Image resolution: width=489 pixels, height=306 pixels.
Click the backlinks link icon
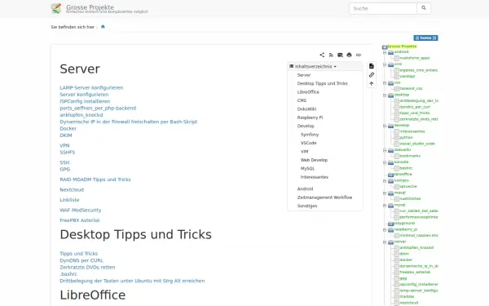click(372, 75)
